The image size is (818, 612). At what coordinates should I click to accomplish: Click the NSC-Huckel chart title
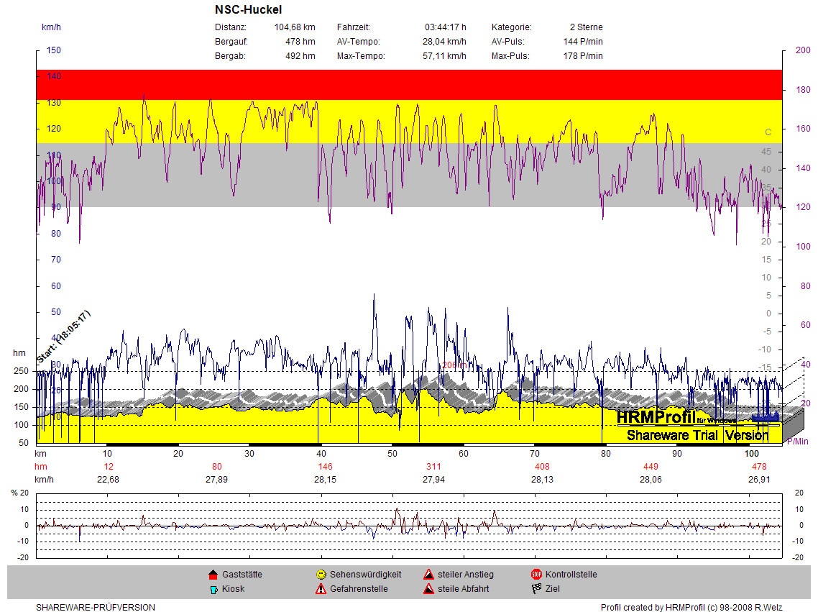click(248, 10)
